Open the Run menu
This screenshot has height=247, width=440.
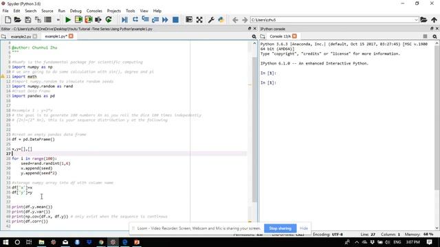[x=61, y=11]
